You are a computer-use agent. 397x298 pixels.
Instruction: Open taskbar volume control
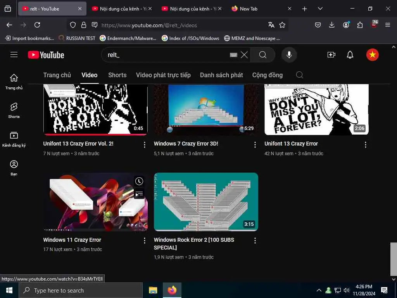(347, 290)
